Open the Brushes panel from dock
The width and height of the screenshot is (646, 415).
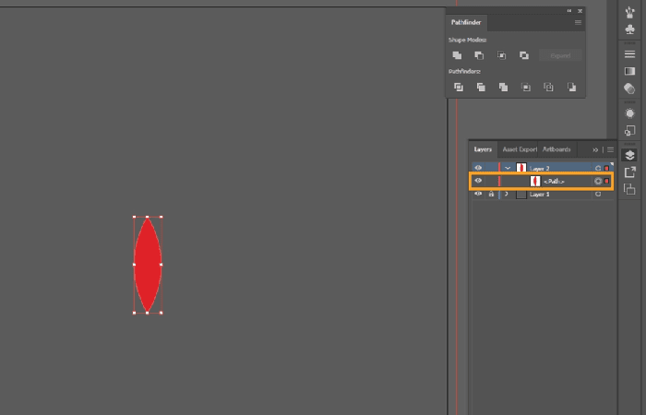point(629,12)
